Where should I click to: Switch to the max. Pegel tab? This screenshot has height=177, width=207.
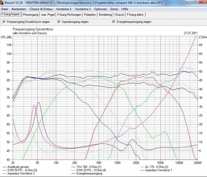pos(47,15)
